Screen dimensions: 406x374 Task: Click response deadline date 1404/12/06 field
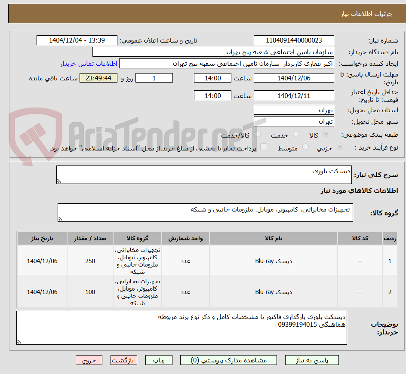coord(294,78)
